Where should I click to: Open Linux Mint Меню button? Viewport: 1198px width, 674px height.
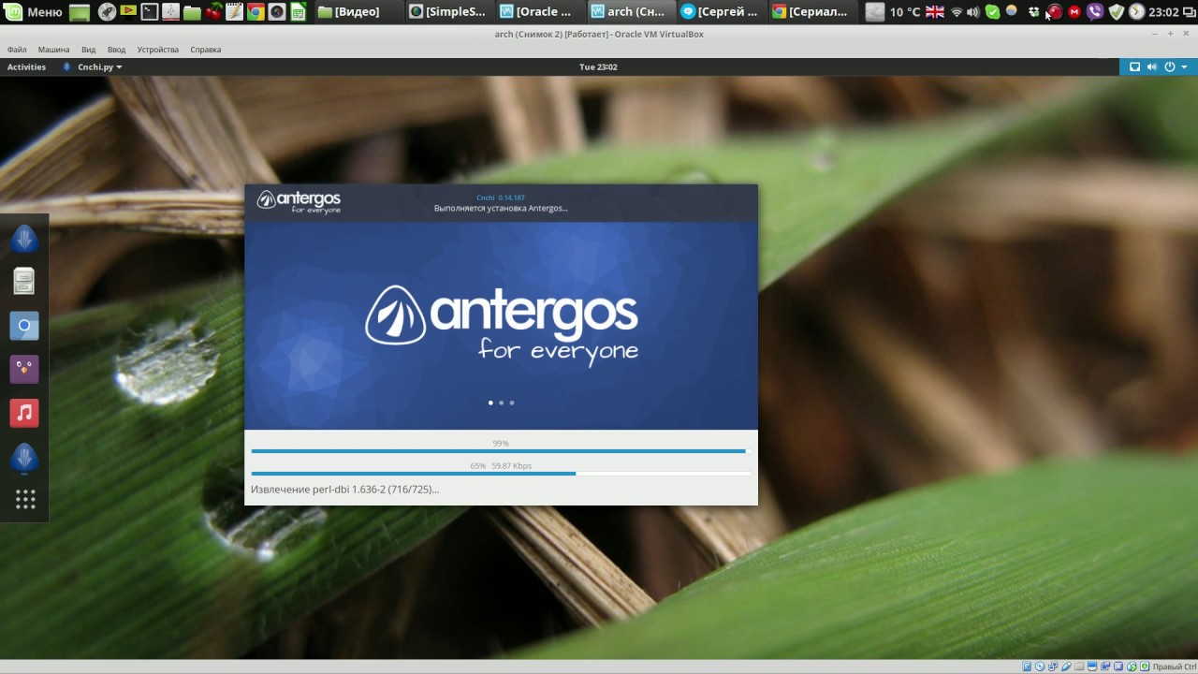point(34,12)
